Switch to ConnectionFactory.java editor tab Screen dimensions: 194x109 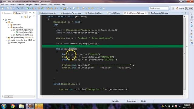click(x=71, y=13)
